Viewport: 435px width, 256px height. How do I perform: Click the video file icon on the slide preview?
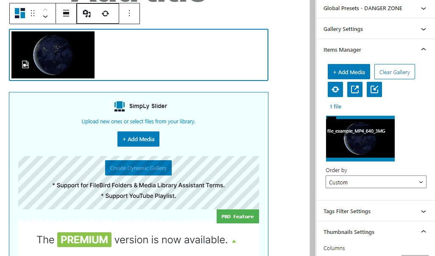pyautogui.click(x=25, y=64)
